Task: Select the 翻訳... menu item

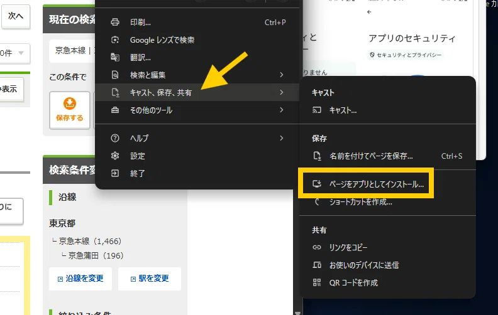Action: pyautogui.click(x=197, y=57)
